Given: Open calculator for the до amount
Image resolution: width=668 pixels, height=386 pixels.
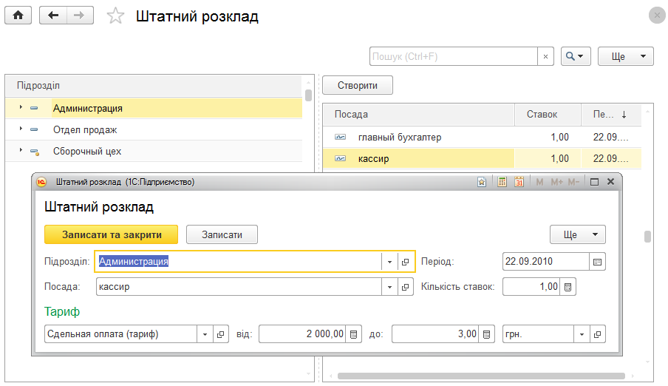Looking at the screenshot, I should 486,334.
